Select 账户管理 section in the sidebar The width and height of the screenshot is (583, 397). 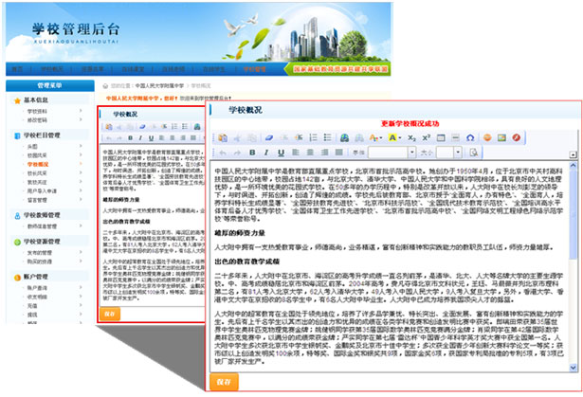[36, 277]
